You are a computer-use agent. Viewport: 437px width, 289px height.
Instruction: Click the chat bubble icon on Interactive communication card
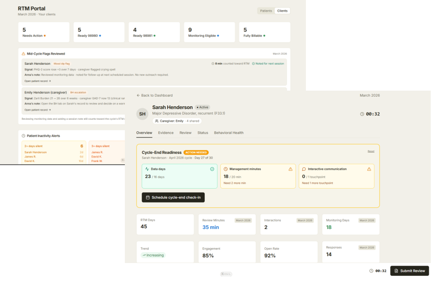tap(304, 169)
